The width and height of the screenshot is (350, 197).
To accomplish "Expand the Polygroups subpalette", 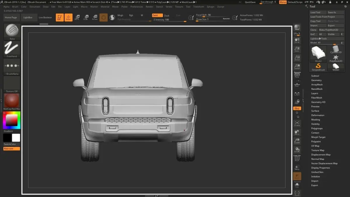I will click(317, 128).
